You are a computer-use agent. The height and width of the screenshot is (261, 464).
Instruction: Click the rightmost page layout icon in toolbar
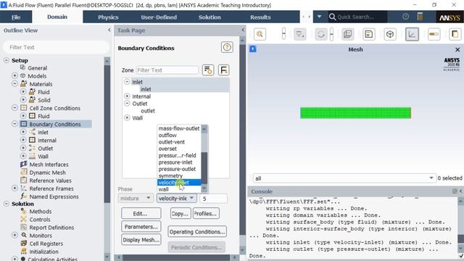[x=455, y=34]
